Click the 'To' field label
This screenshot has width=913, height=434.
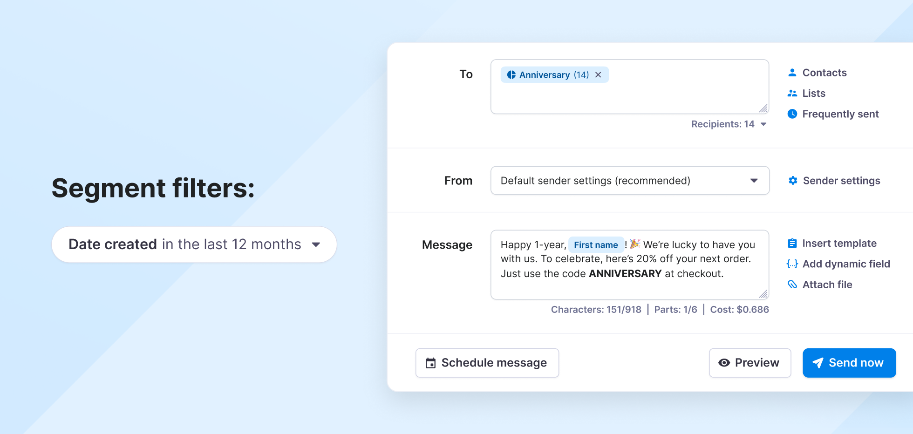click(x=466, y=75)
